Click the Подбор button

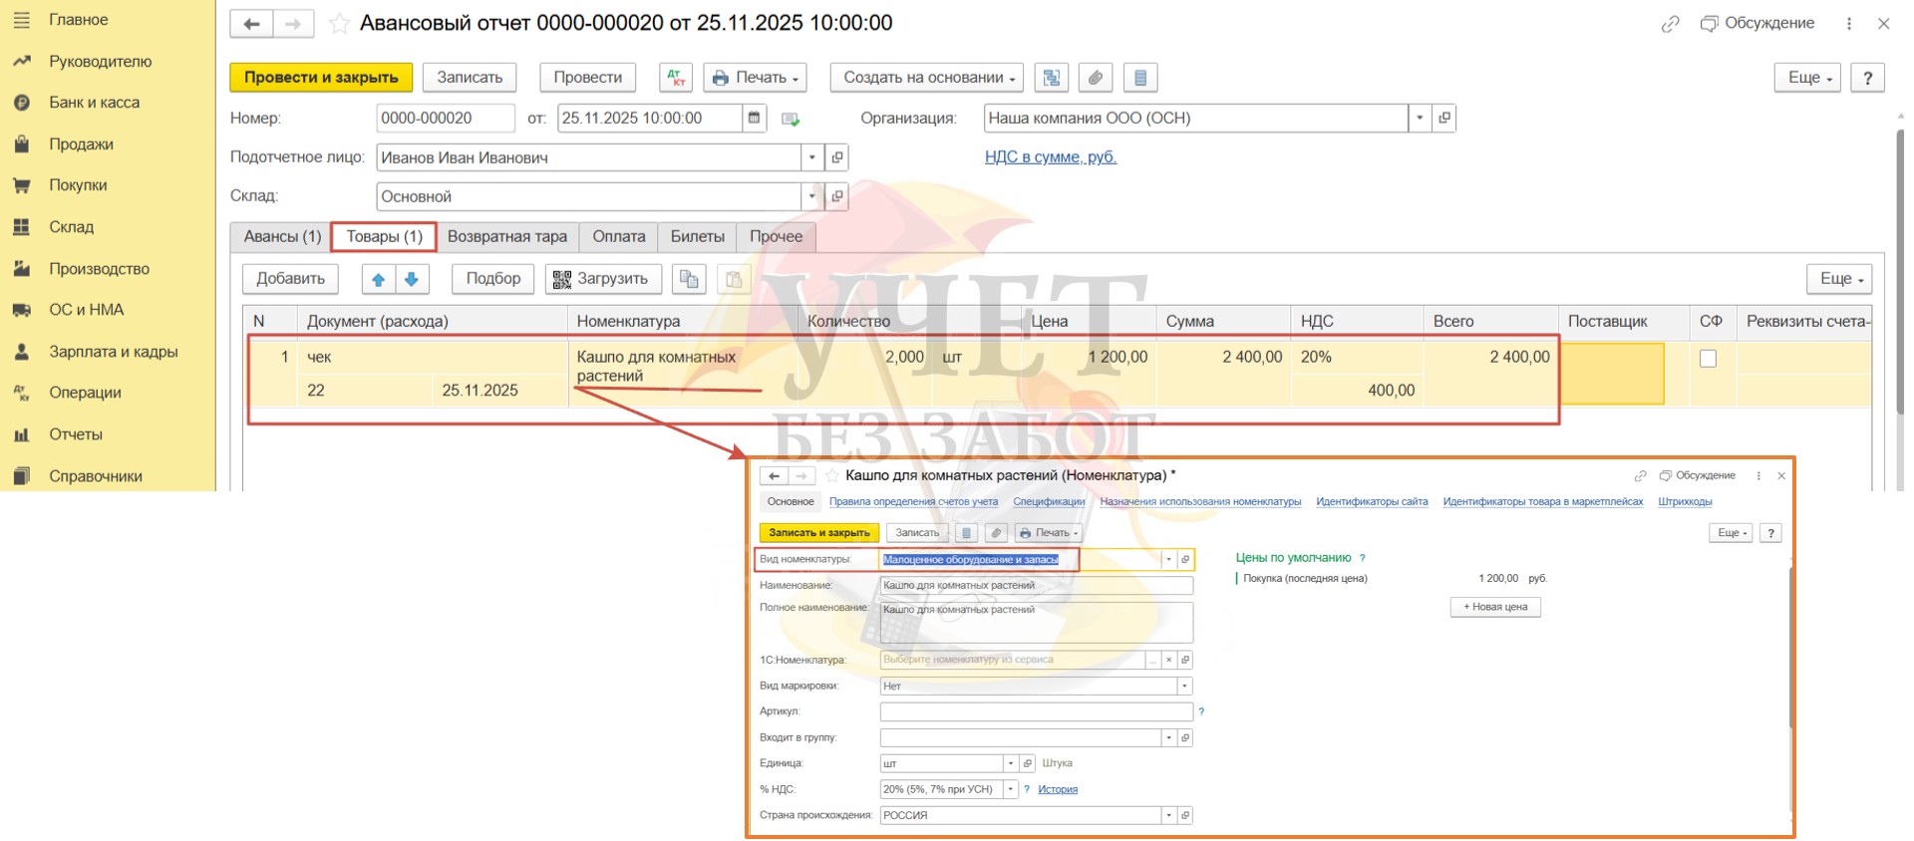point(493,279)
